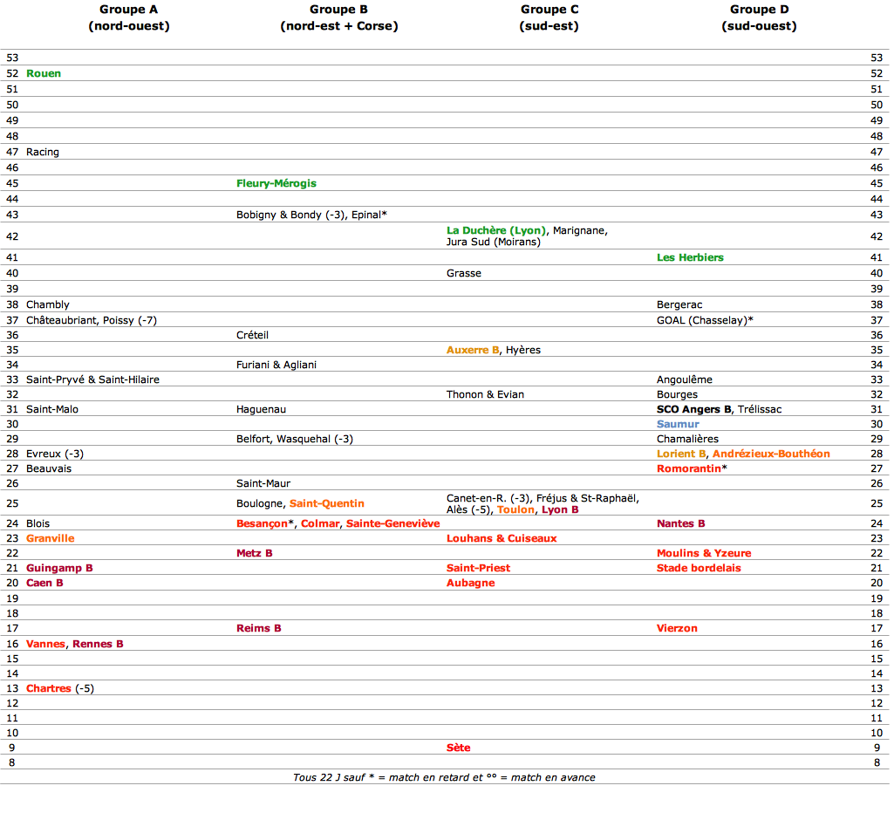This screenshot has width=894, height=813.
Task: Select Lorient B in orange
Action: pos(681,454)
